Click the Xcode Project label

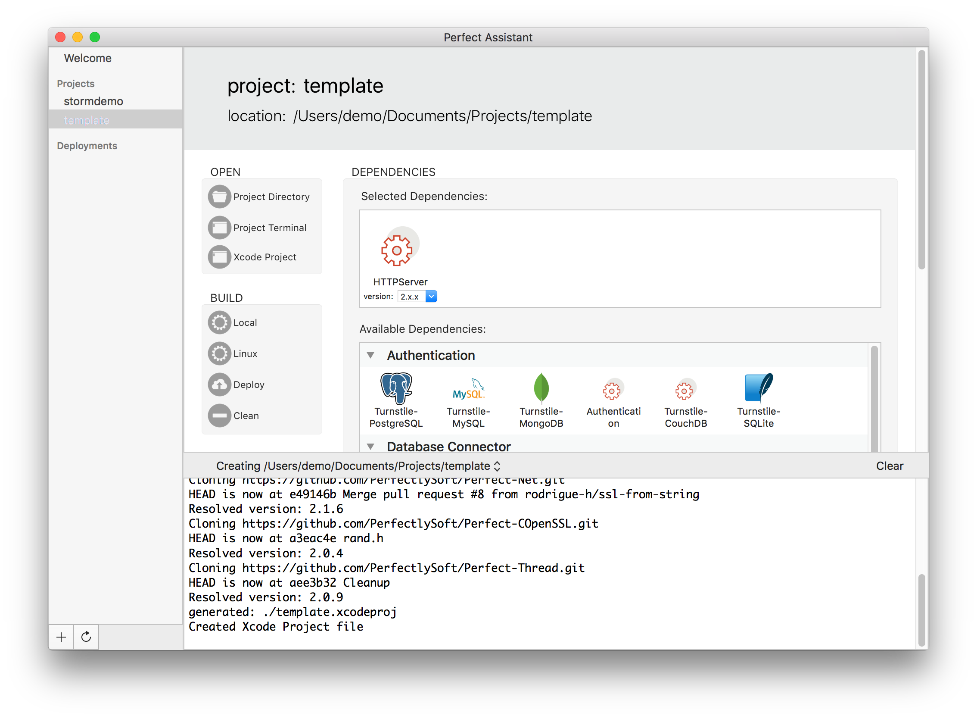[264, 257]
